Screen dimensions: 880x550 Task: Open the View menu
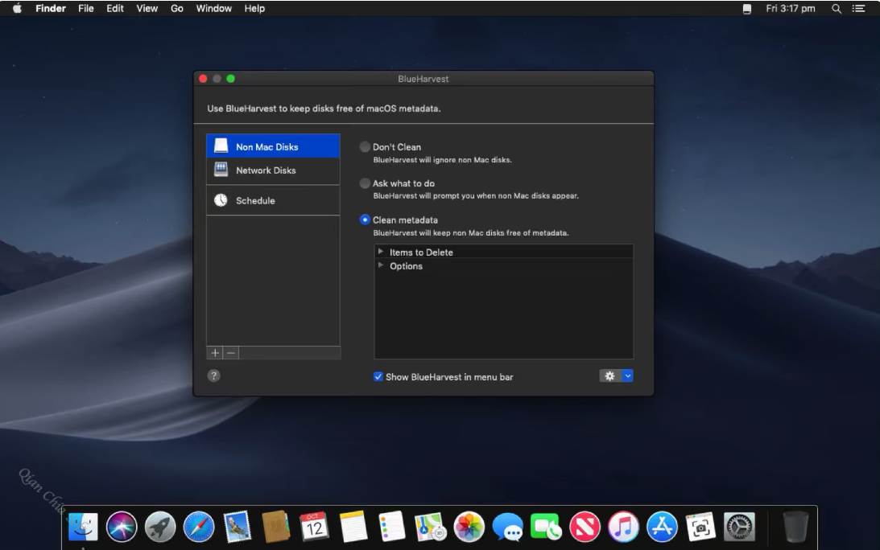coord(147,8)
